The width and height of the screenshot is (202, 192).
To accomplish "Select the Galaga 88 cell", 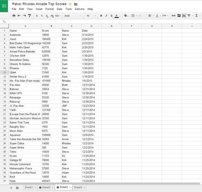I will pyautogui.click(x=25, y=160).
